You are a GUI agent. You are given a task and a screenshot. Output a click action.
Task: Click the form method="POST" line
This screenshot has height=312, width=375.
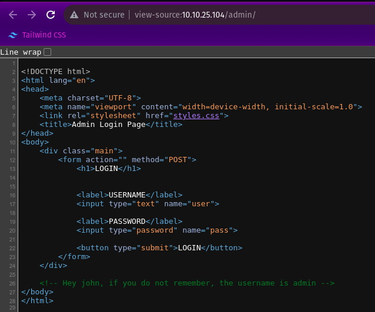(127, 160)
